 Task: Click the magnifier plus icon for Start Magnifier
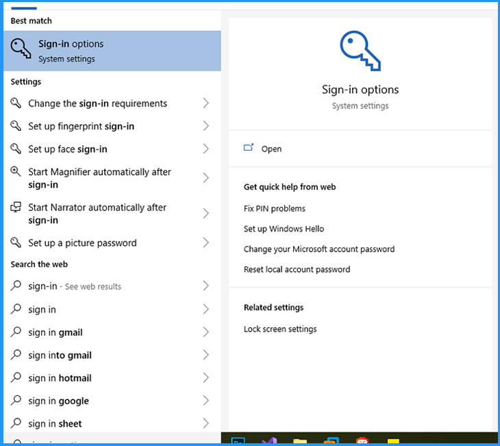point(16,172)
